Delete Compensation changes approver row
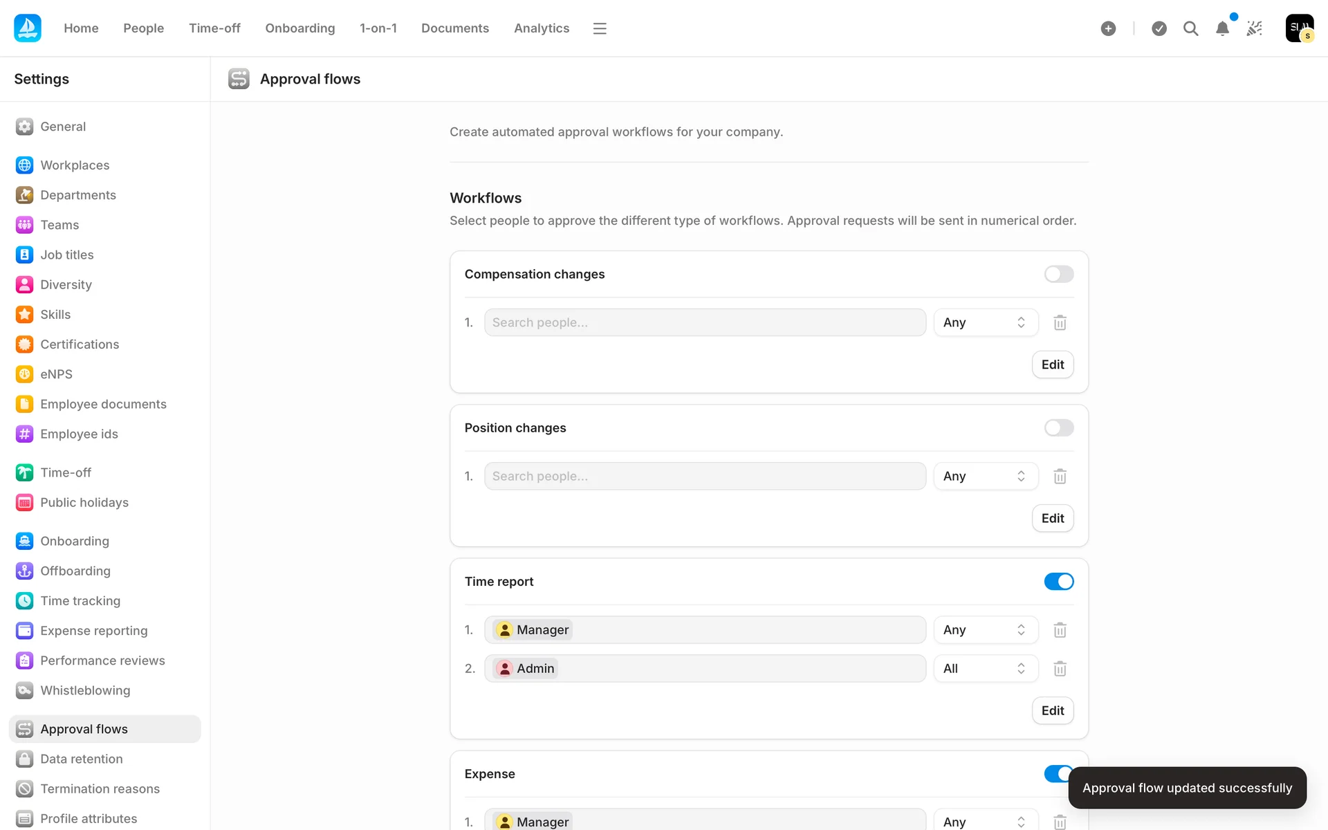1328x830 pixels. click(1060, 323)
